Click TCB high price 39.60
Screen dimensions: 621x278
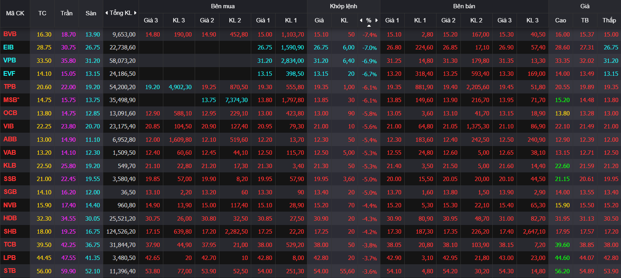pyautogui.click(x=562, y=245)
